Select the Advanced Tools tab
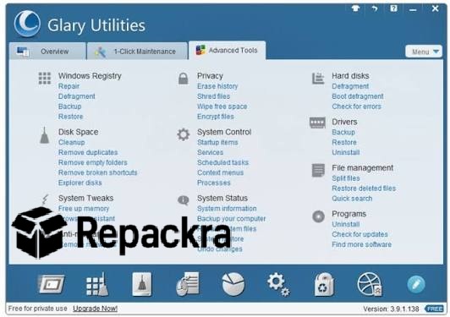The width and height of the screenshot is (450, 317). (227, 50)
